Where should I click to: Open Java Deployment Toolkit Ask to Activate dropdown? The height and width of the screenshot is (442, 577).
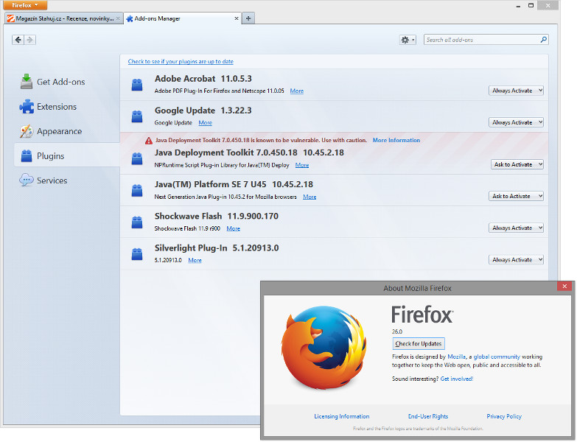(x=517, y=164)
